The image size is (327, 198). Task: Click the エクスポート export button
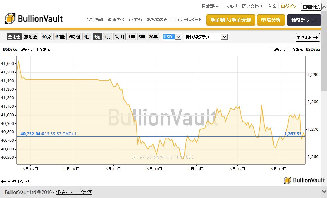click(x=308, y=37)
